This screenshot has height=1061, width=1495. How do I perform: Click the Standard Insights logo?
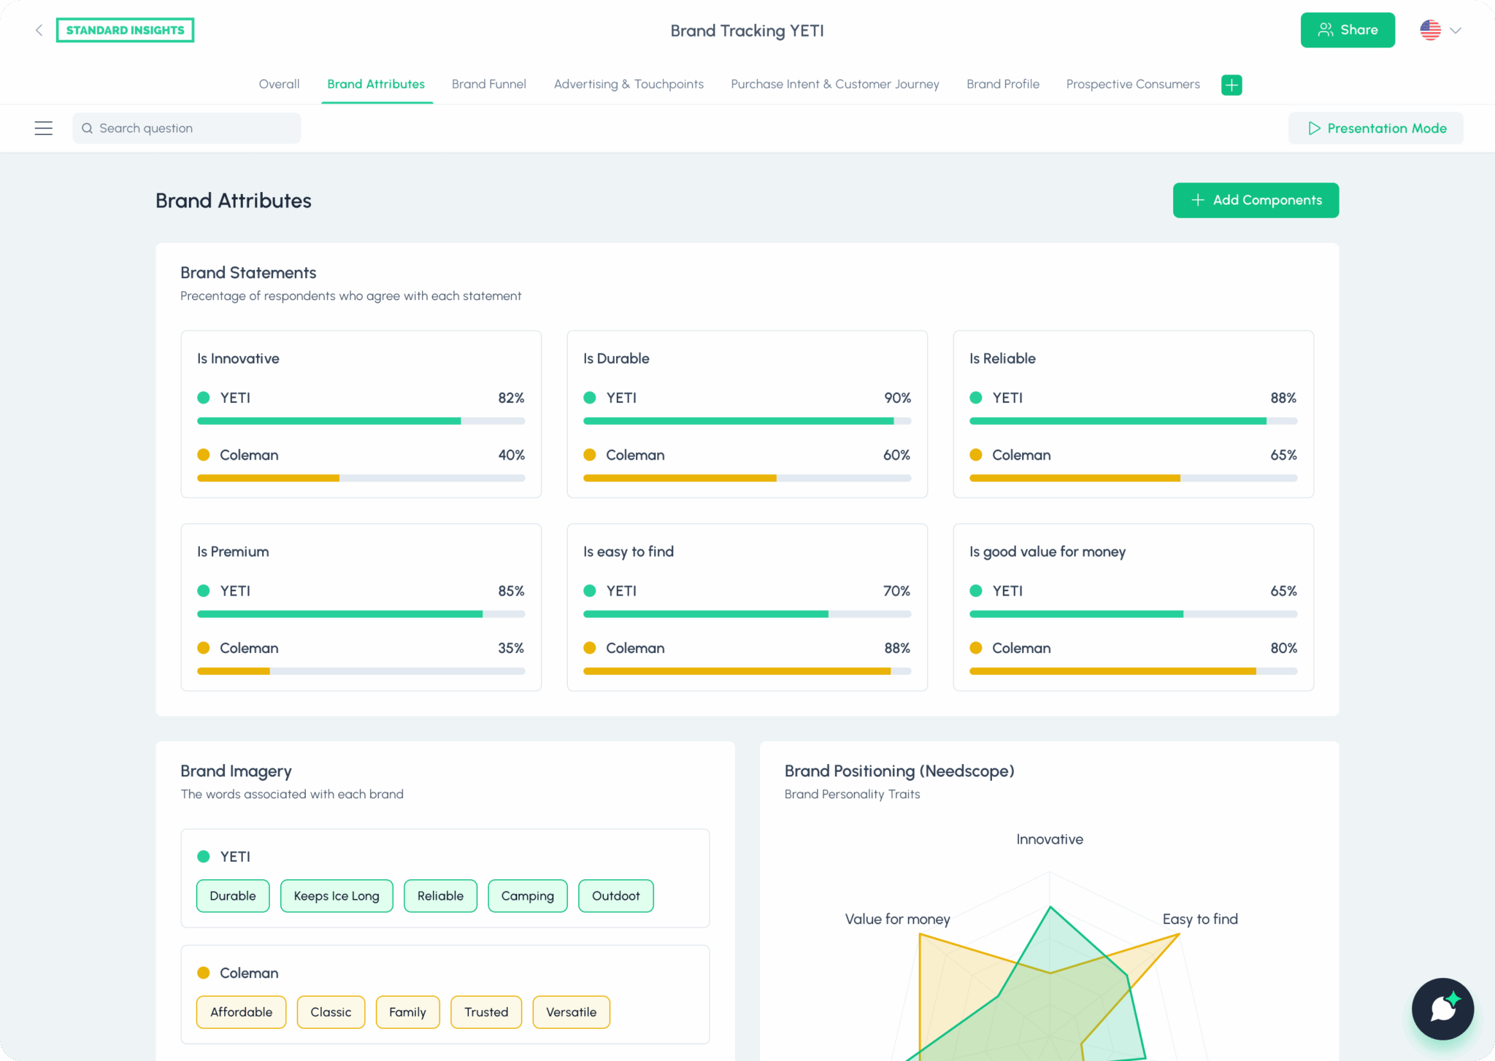pos(125,30)
